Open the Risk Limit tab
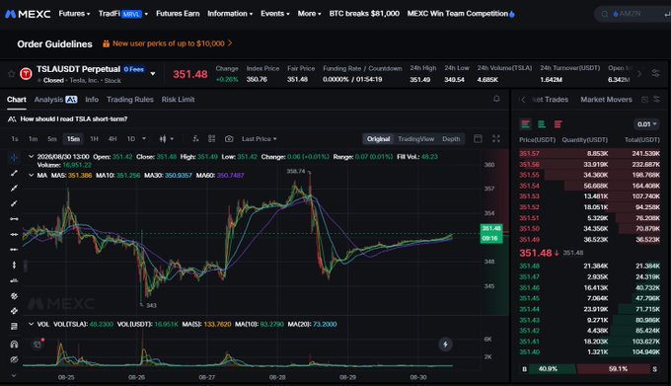 (178, 100)
